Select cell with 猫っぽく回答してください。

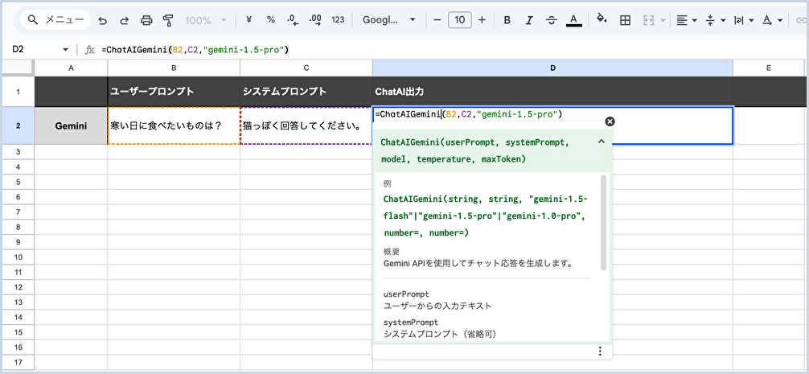tap(306, 125)
